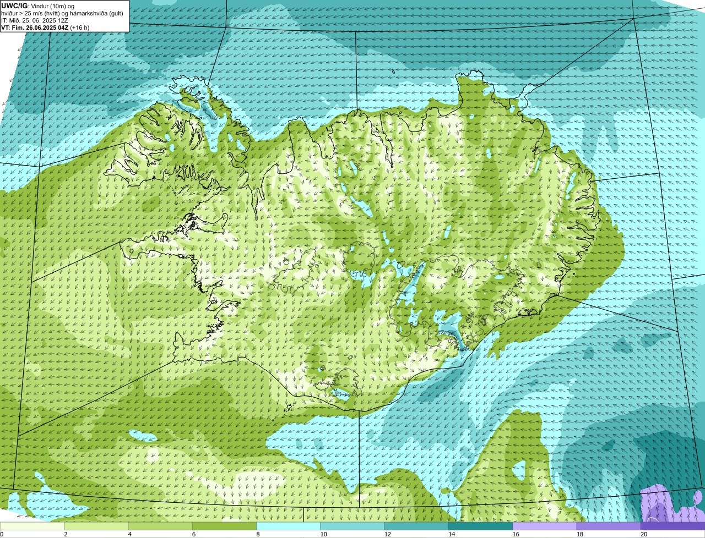The width and height of the screenshot is (705, 538).
Task: Click the legend scale label "2"
Action: tap(66, 534)
